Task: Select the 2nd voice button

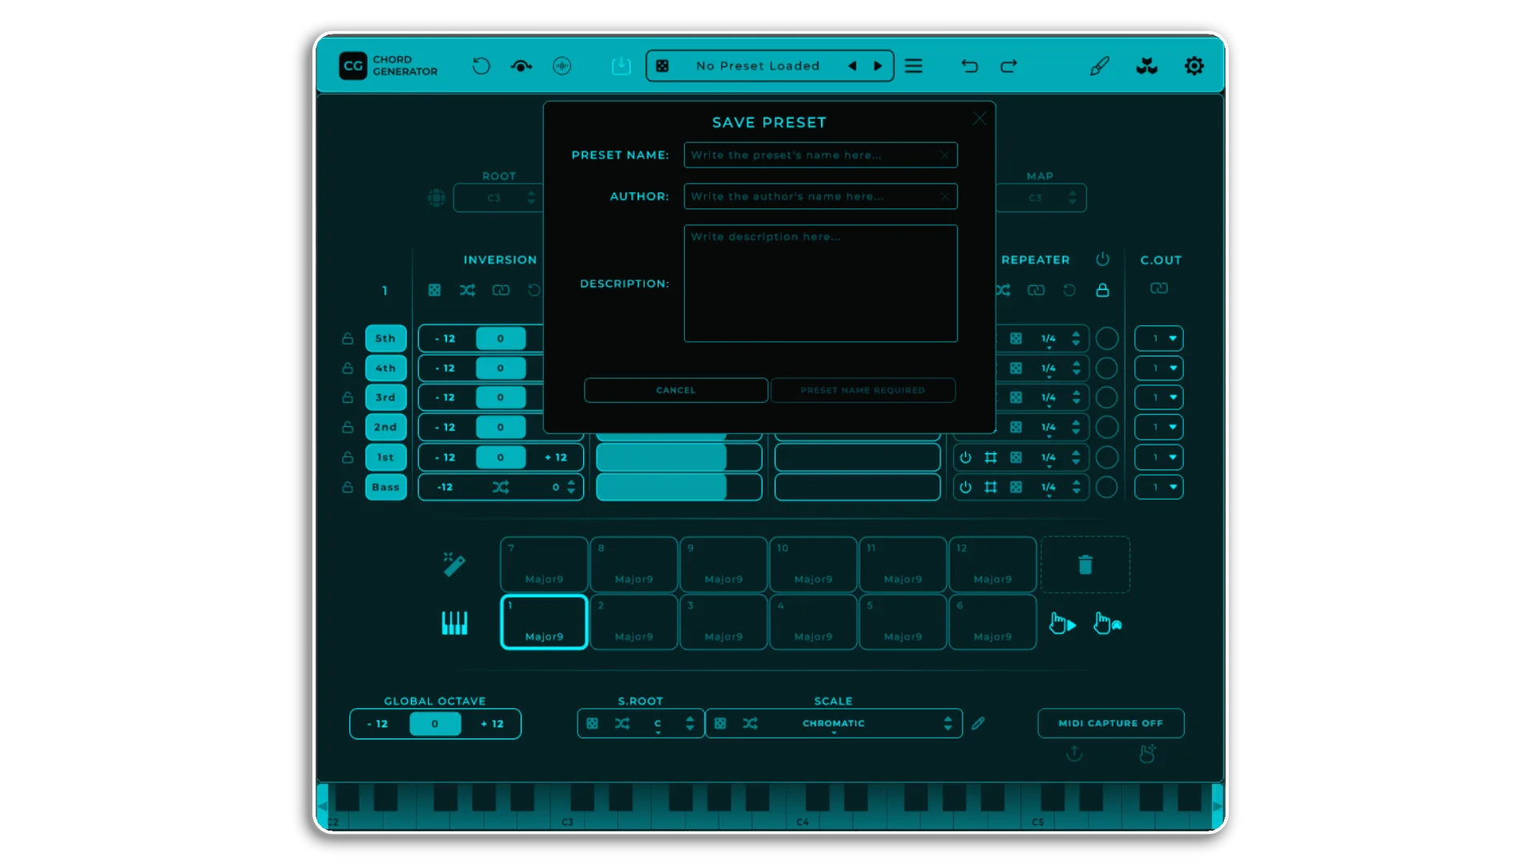Action: point(386,428)
